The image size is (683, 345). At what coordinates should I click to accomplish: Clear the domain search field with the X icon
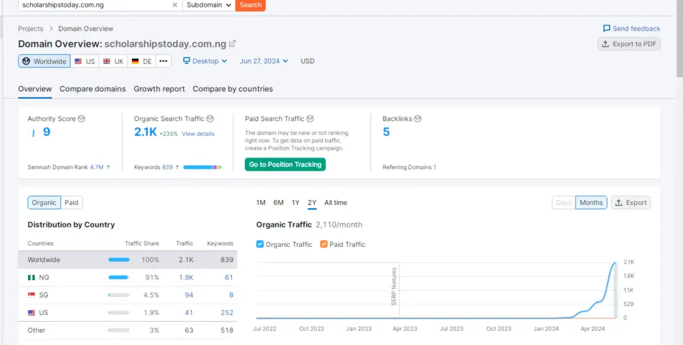point(175,5)
